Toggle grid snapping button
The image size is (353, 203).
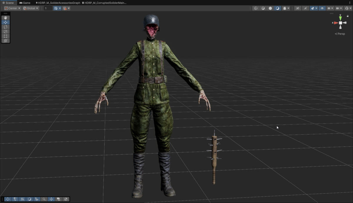click(56, 8)
